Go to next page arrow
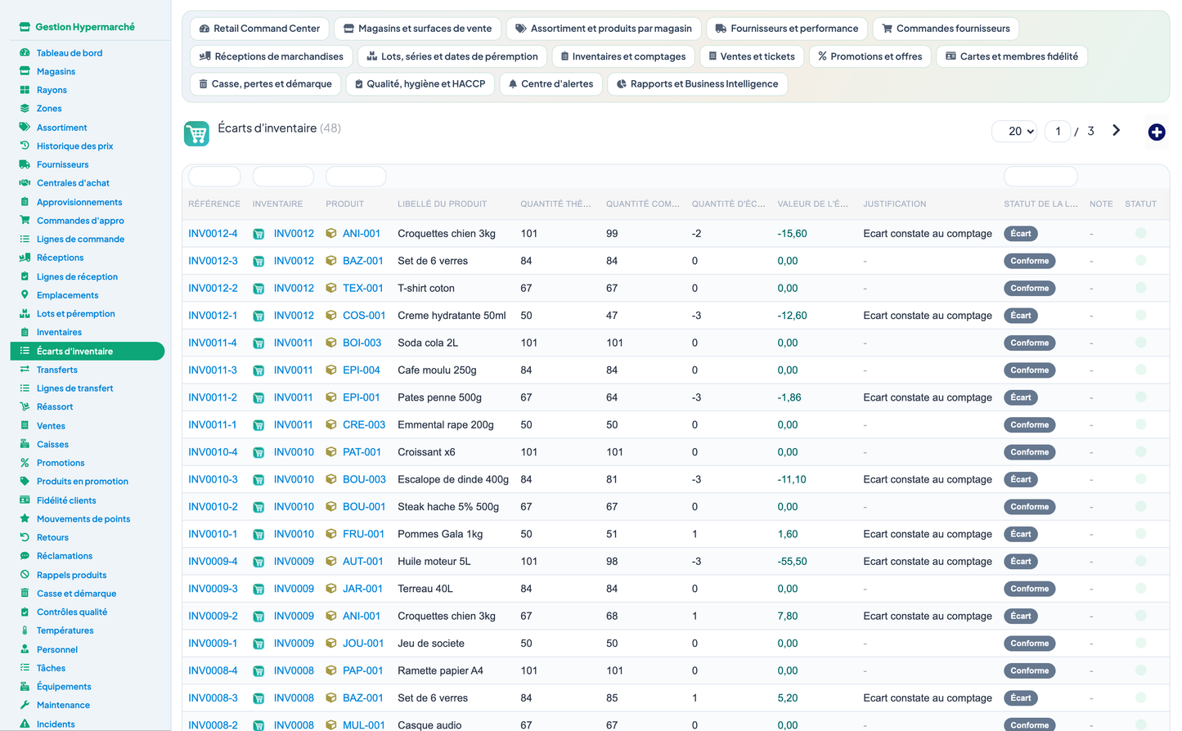 (x=1116, y=131)
